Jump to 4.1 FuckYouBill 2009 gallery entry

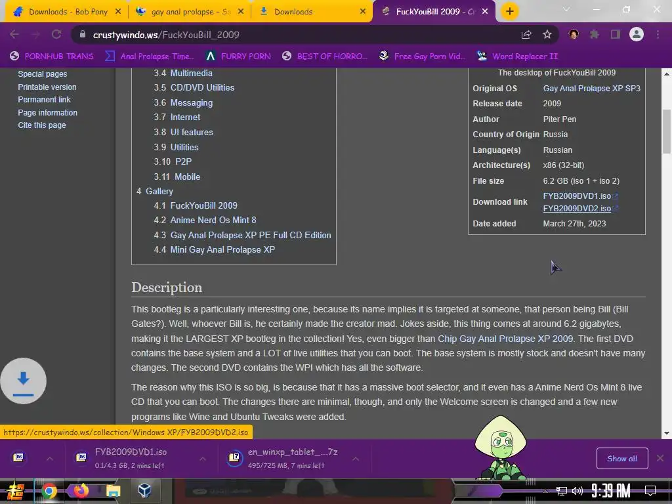(196, 205)
